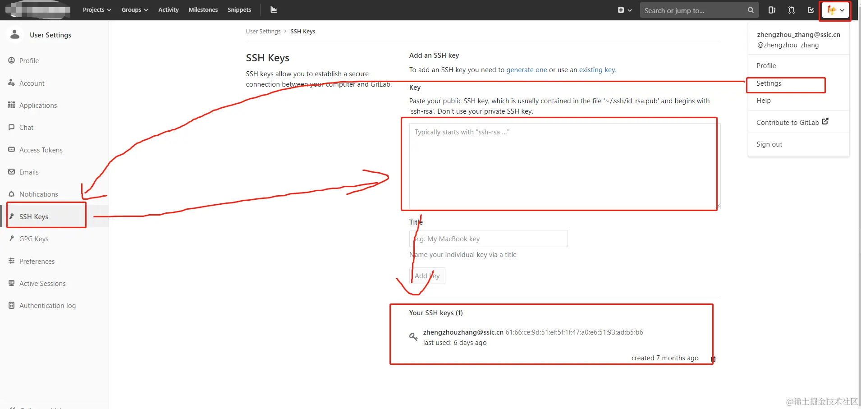Focus the SSH public key text area
This screenshot has width=861, height=409.
point(564,166)
